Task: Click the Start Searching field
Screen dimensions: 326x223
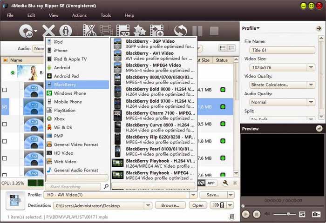Action: click(73, 186)
